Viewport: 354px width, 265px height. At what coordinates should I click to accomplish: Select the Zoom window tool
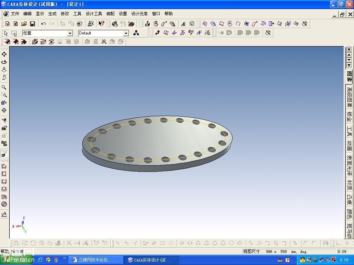click(4, 95)
